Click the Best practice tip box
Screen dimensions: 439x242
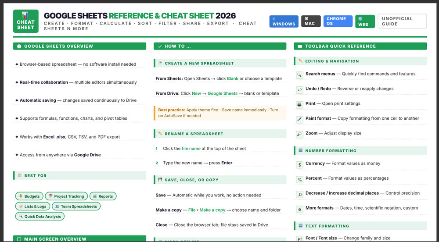pyautogui.click(x=220, y=113)
